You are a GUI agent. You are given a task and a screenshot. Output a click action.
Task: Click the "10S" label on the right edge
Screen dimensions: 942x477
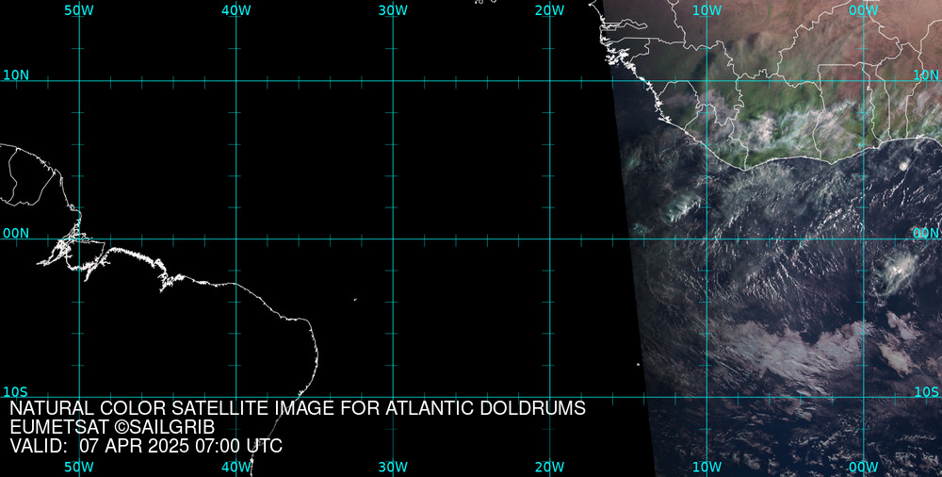tap(926, 392)
